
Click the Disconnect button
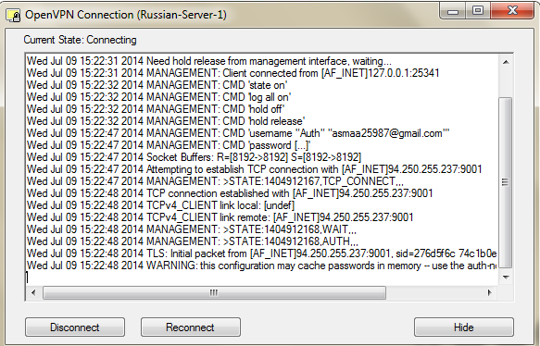click(75, 327)
